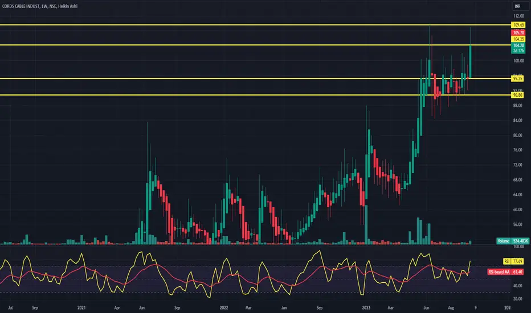Select the horizontal line at 95.25

[x=254, y=79]
